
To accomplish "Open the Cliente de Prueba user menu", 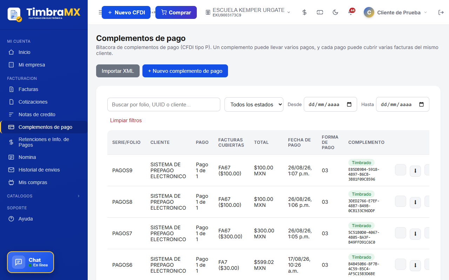I will (x=395, y=12).
